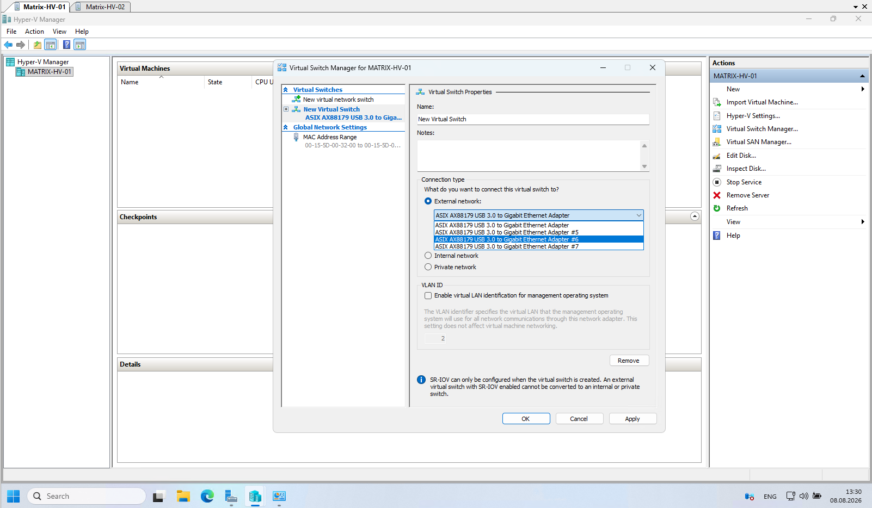
Task: Click the Cancel button
Action: (x=579, y=419)
